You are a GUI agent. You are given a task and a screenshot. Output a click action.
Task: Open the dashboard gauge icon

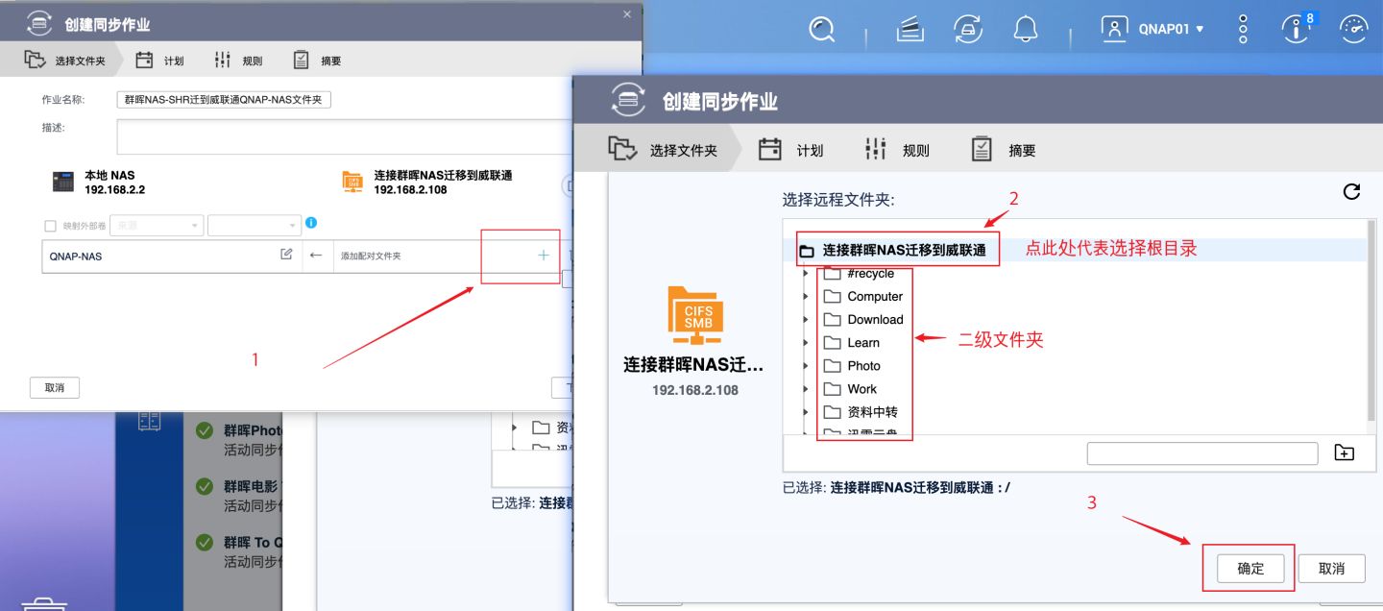[x=1354, y=29]
